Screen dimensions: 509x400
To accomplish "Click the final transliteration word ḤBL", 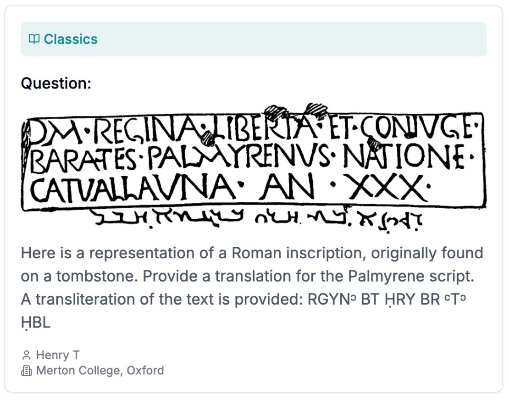I will (x=35, y=322).
